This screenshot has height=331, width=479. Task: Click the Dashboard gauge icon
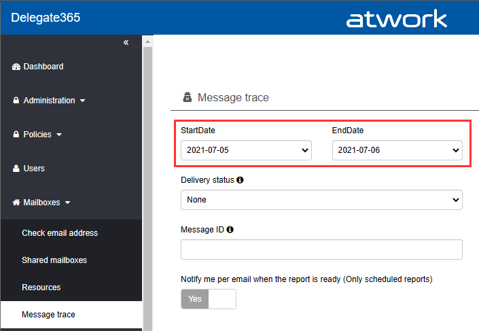tap(16, 67)
